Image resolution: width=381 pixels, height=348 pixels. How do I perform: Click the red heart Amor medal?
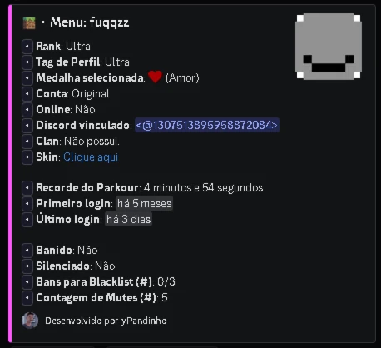(155, 77)
